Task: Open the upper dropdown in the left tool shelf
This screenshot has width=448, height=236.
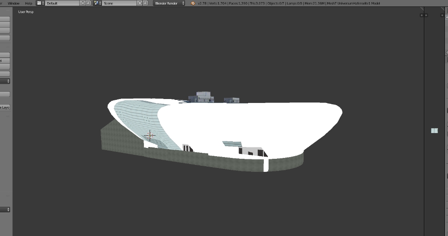Action: (5, 81)
